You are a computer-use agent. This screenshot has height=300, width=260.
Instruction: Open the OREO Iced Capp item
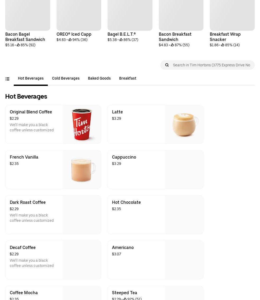74,34
